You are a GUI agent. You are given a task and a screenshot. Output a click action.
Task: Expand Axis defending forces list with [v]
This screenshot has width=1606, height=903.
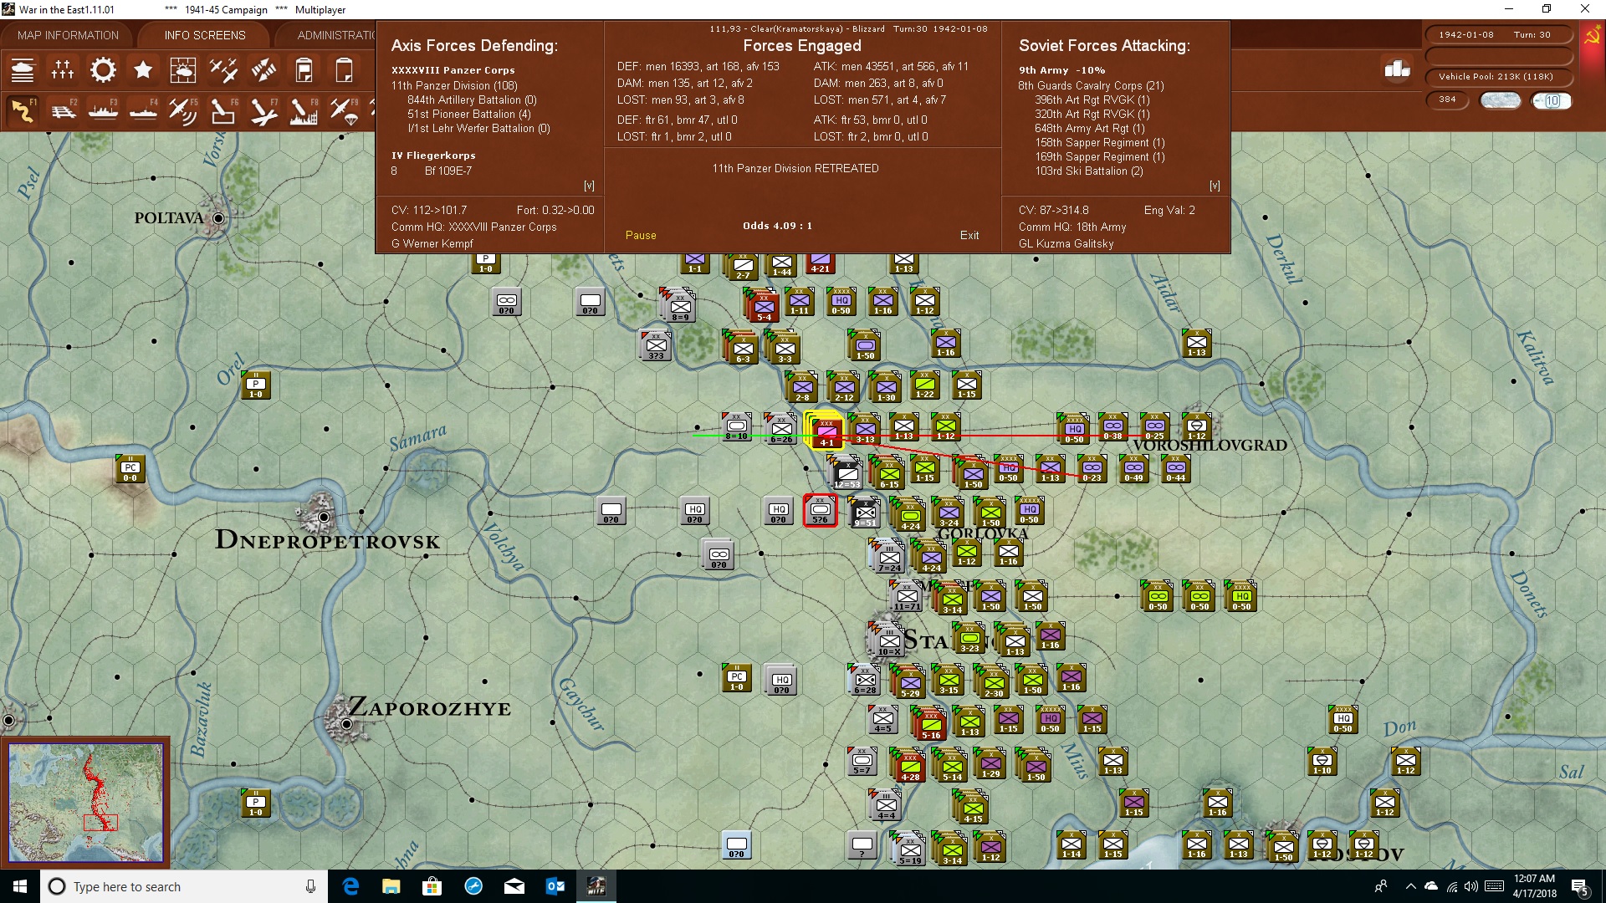(589, 186)
